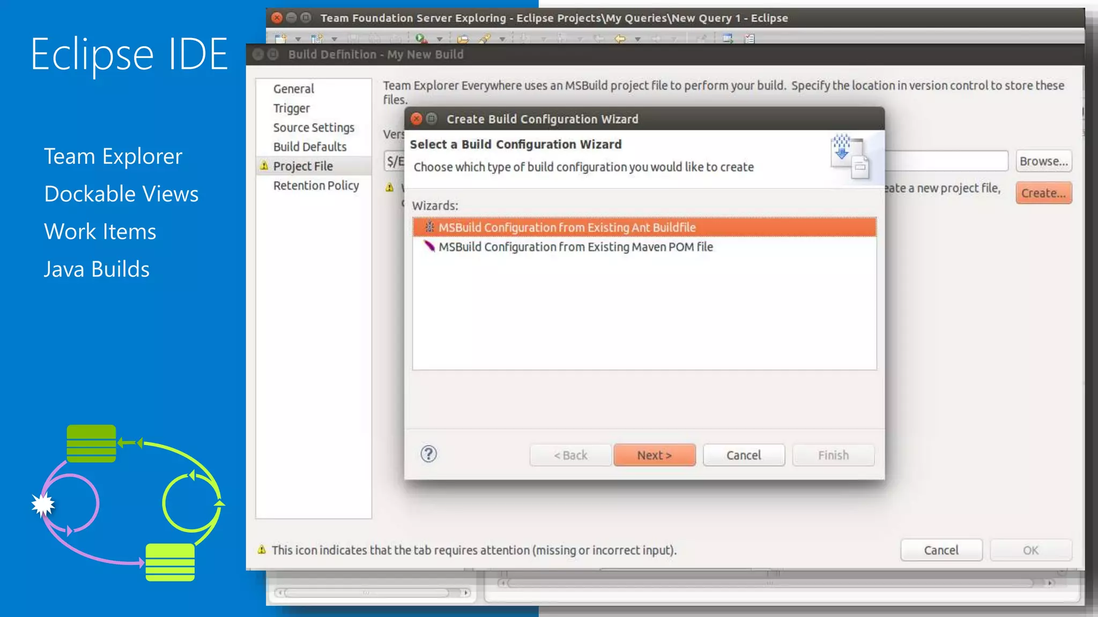
Task: Click the Maven feather icon in the wizards list
Action: coord(429,246)
